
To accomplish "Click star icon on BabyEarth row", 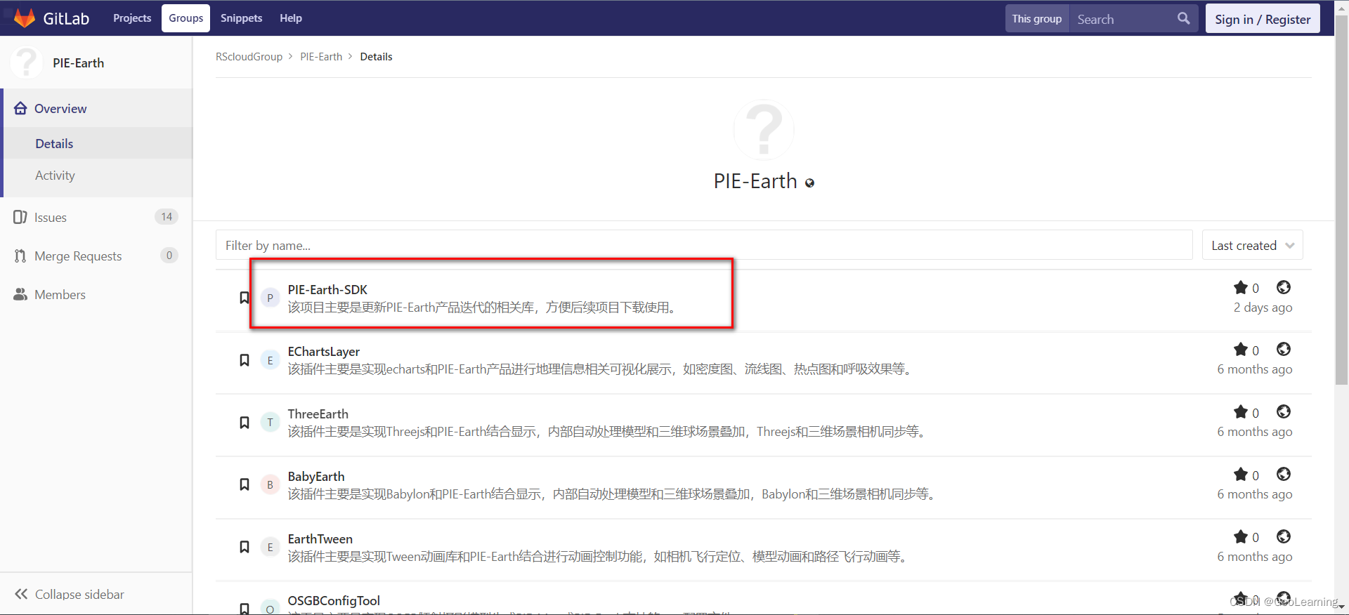I will (x=1241, y=474).
